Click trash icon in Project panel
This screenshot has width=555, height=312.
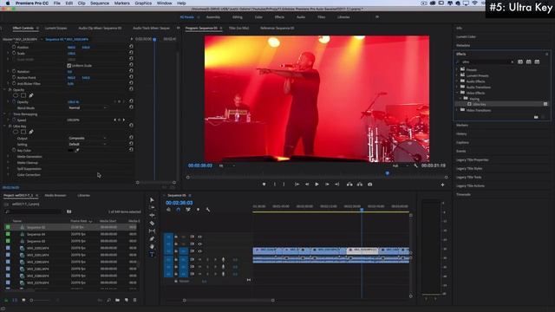coord(135,300)
